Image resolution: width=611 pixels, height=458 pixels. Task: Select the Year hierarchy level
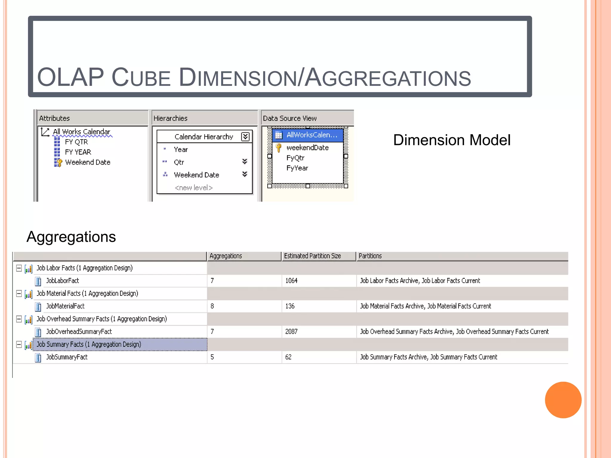tap(181, 149)
